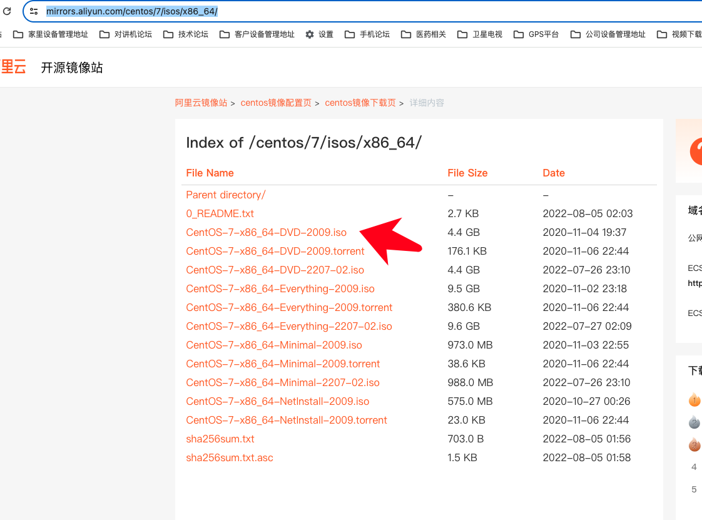Screen dimensions: 702x520
Task: Open 卫星电视 bookmark folder
Action: (480, 34)
